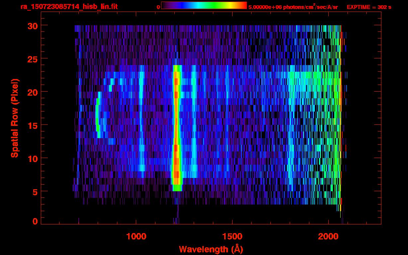Click the bright red emission line near 1216 Å
This screenshot has height=255, width=408.
click(176, 128)
